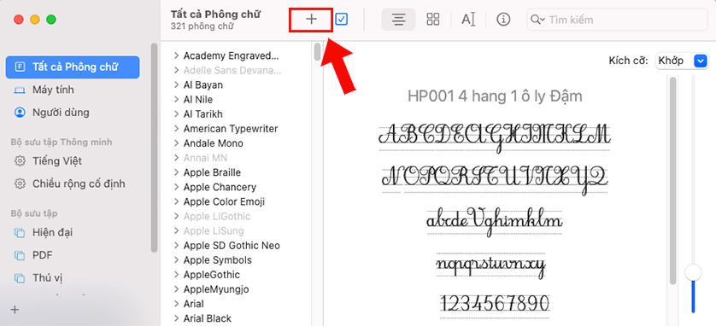Select Arial Black font in list
Image resolution: width=716 pixels, height=326 pixels.
coord(208,318)
